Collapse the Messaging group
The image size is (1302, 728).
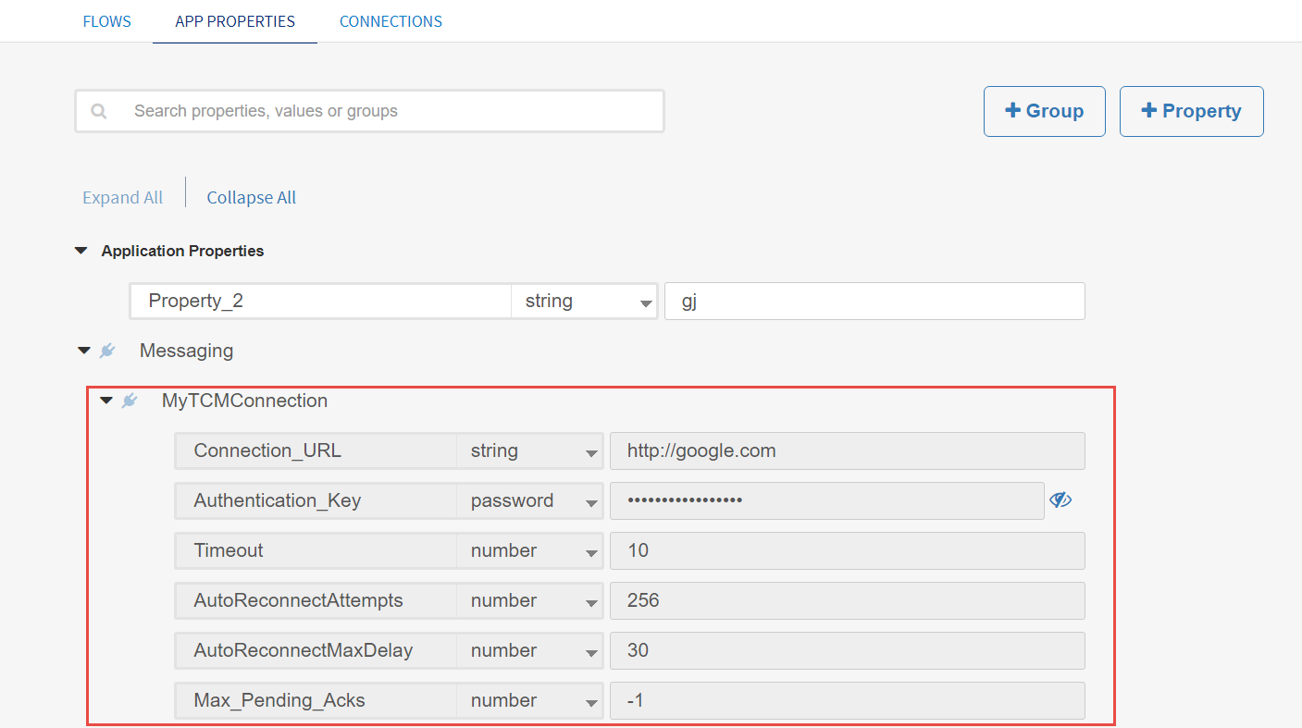pos(84,351)
